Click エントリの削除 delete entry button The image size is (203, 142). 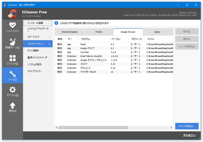187,46
